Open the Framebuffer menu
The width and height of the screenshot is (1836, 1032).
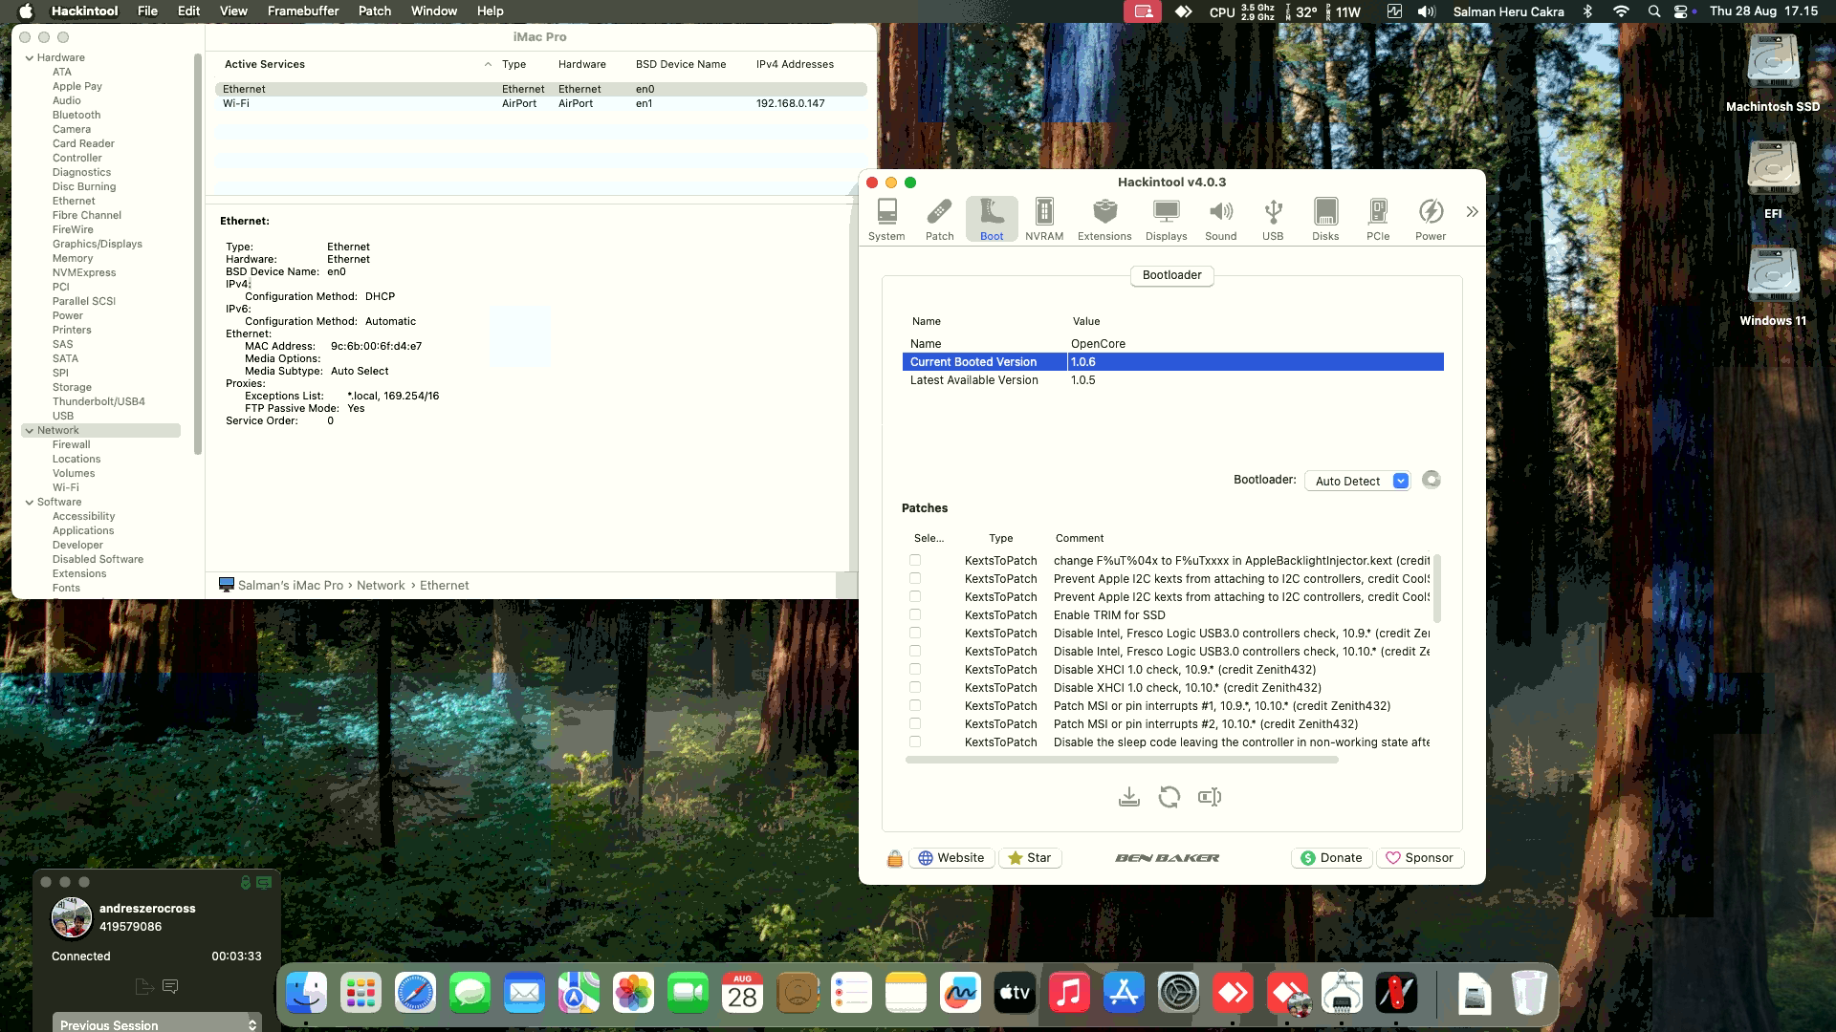(x=303, y=11)
